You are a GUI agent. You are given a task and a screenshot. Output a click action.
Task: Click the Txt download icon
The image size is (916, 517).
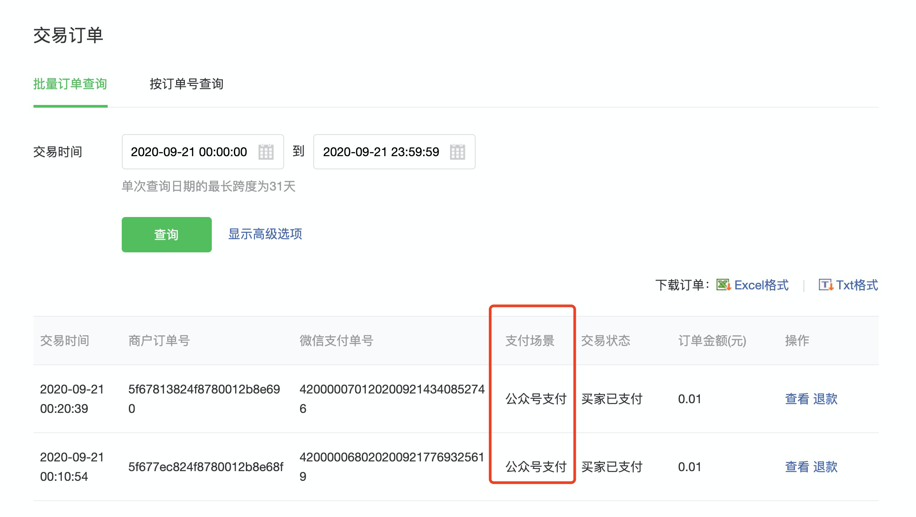click(826, 285)
